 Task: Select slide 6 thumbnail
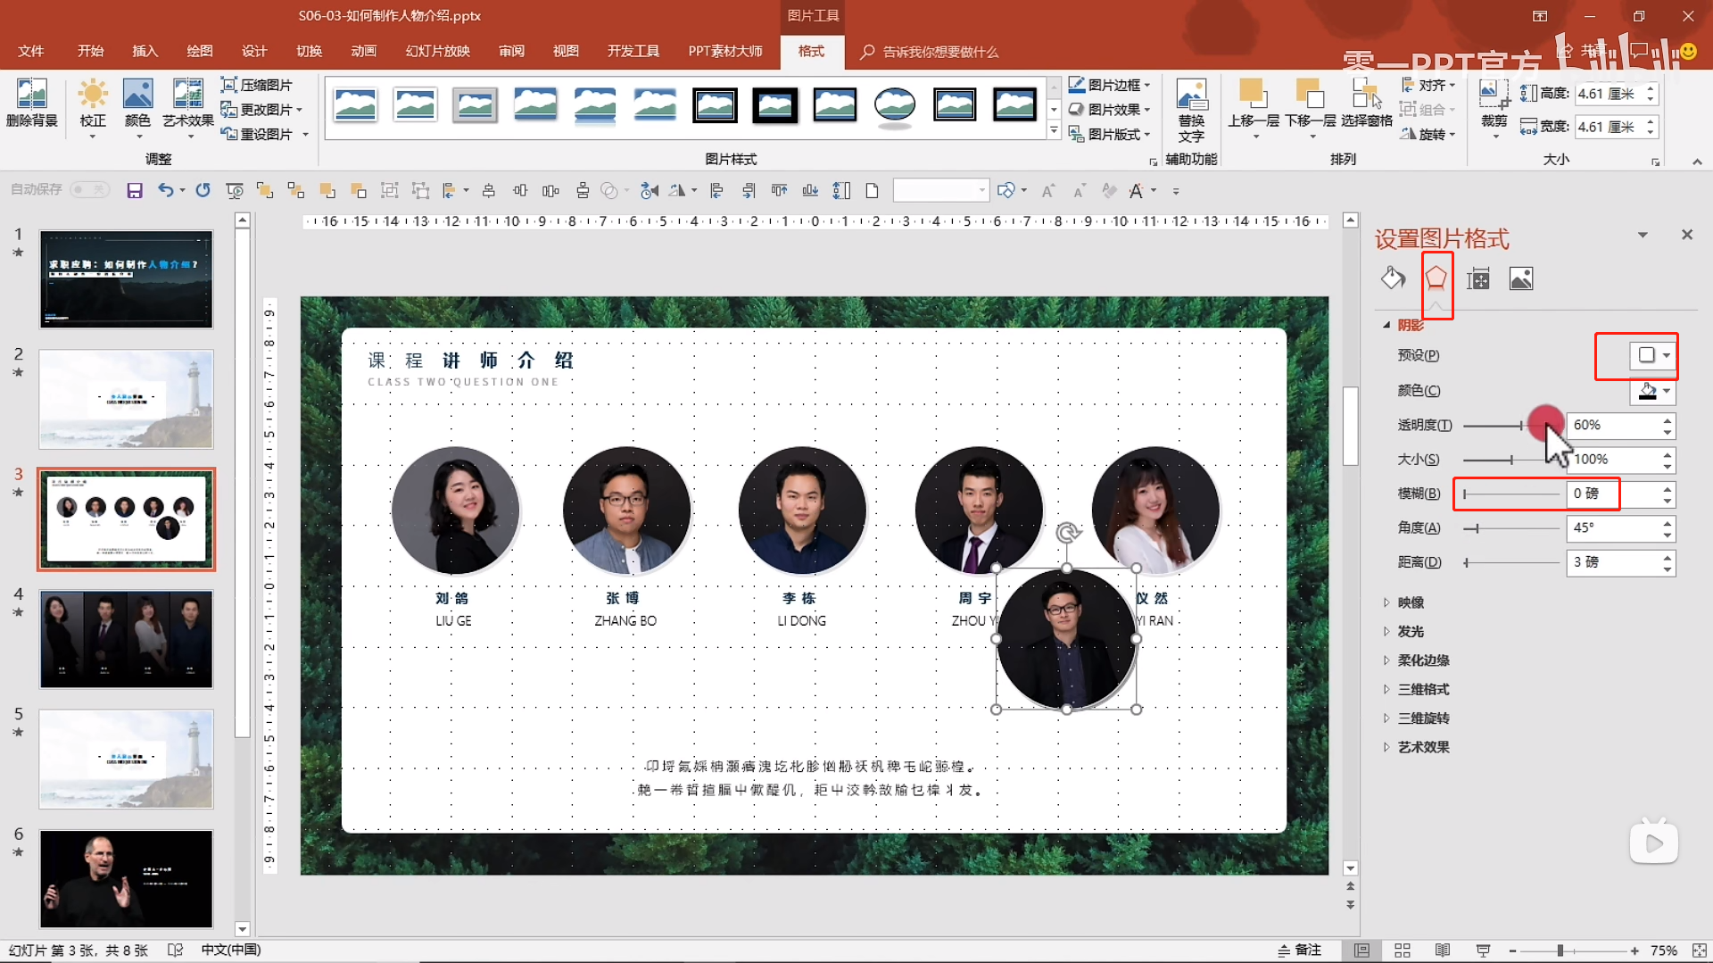click(x=126, y=879)
